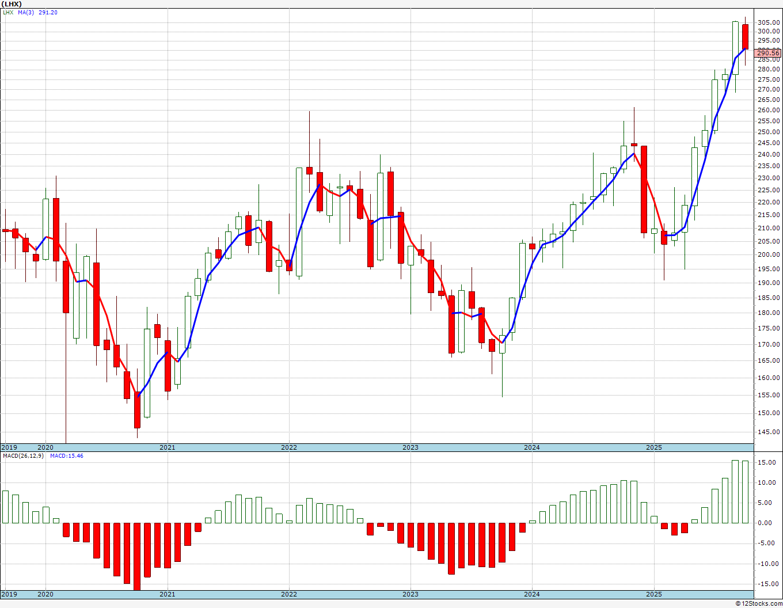The width and height of the screenshot is (783, 608).
Task: Select the MACD(26,12,9) indicator label
Action: [x=24, y=455]
